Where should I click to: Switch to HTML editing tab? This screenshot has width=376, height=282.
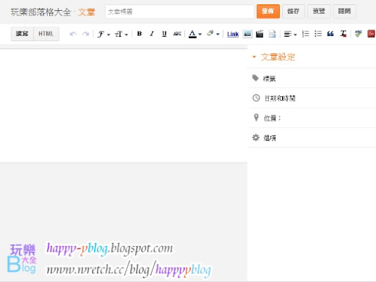46,34
